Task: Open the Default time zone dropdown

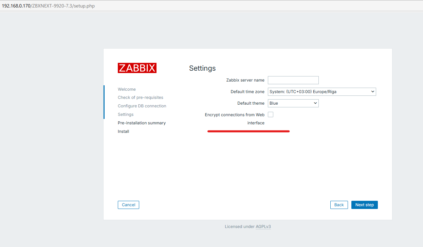Action: (322, 91)
